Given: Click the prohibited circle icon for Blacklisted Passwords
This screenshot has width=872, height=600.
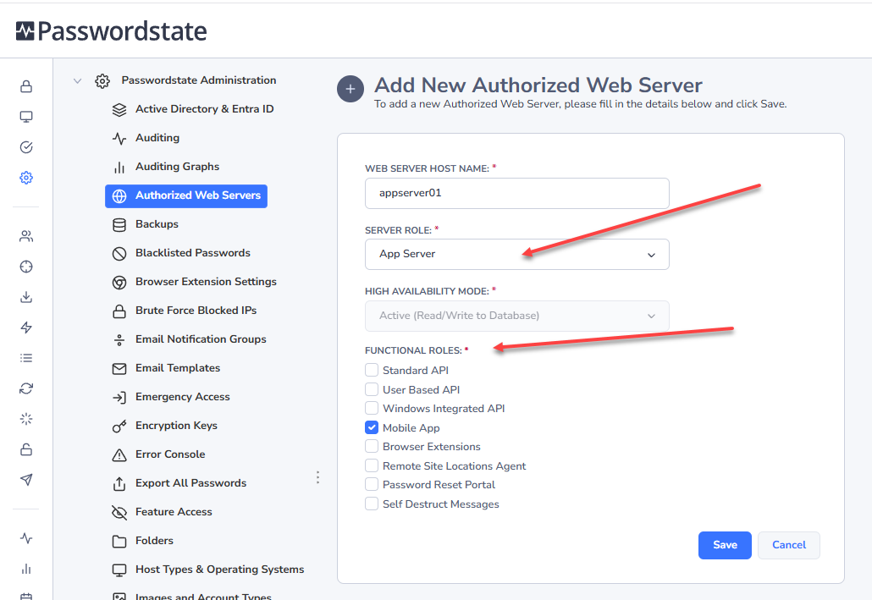Looking at the screenshot, I should (x=119, y=254).
